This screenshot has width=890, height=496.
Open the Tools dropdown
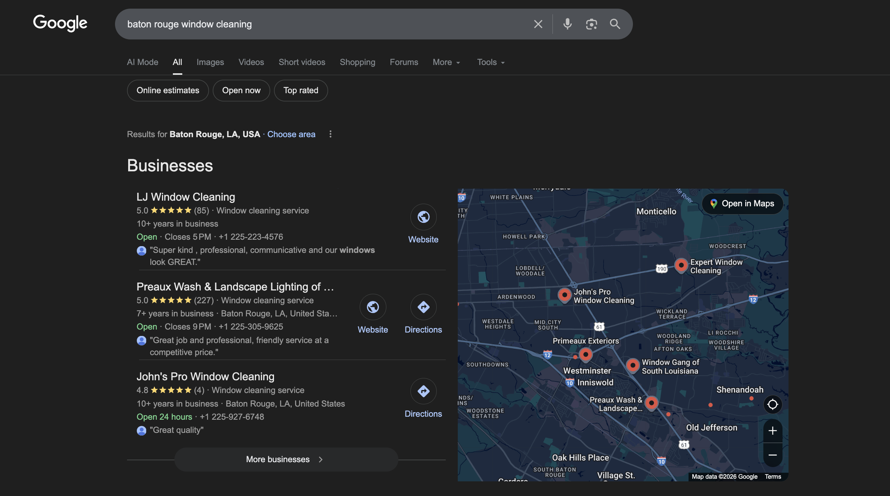click(x=490, y=62)
